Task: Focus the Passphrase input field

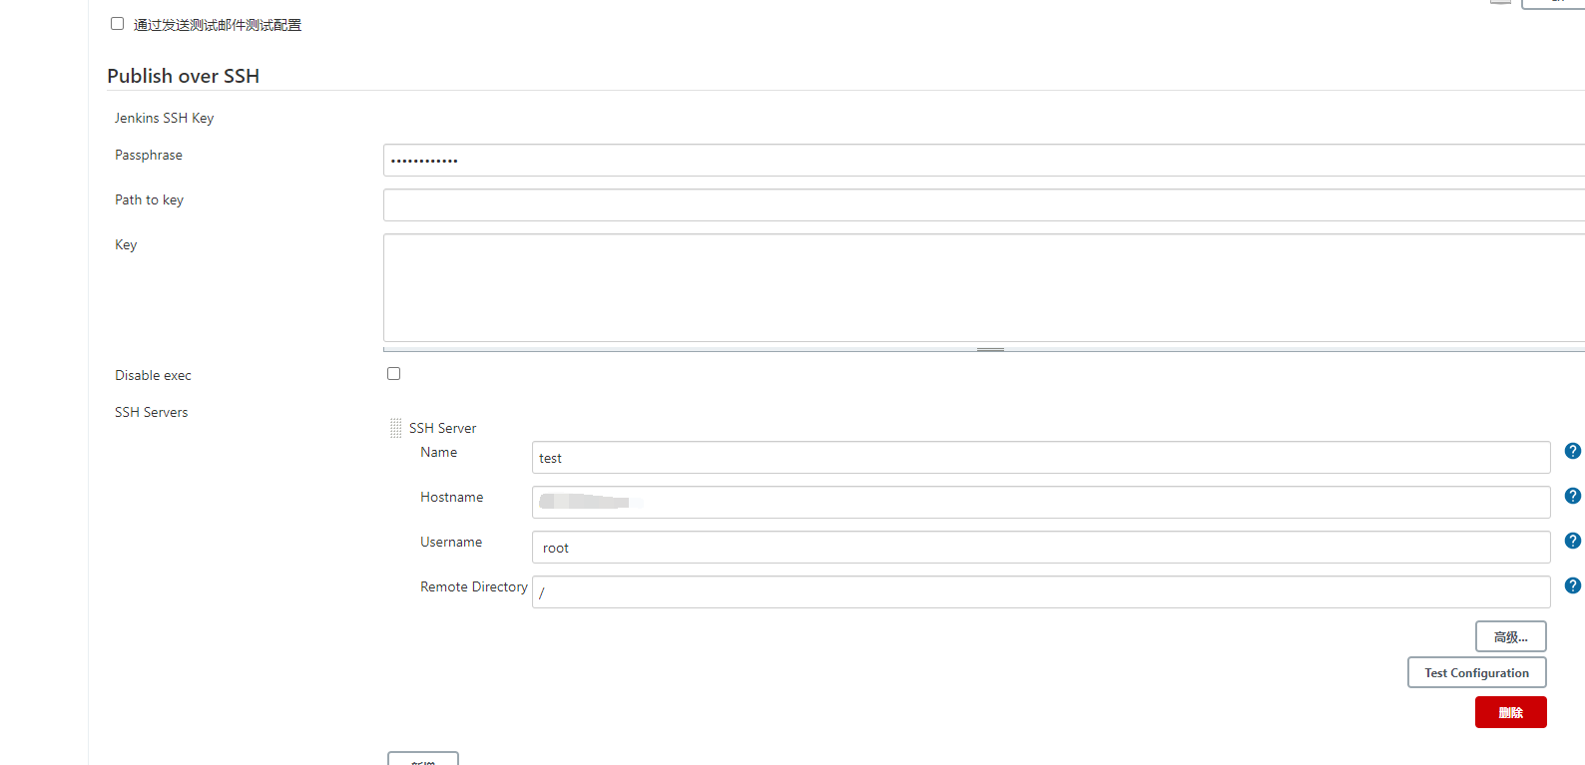Action: [984, 160]
